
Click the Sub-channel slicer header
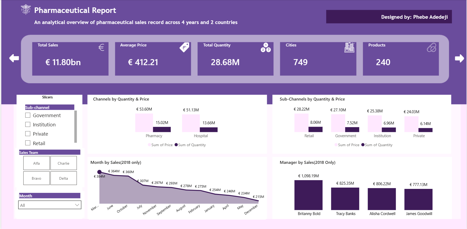coord(50,107)
